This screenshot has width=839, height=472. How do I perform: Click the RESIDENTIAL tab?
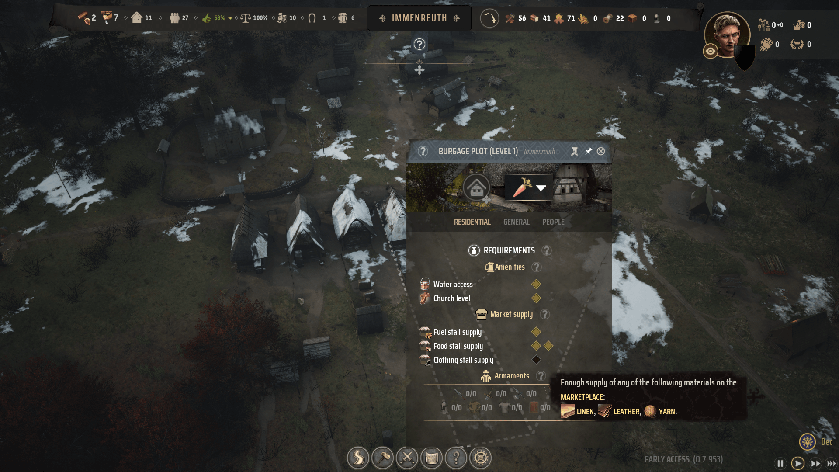[472, 222]
